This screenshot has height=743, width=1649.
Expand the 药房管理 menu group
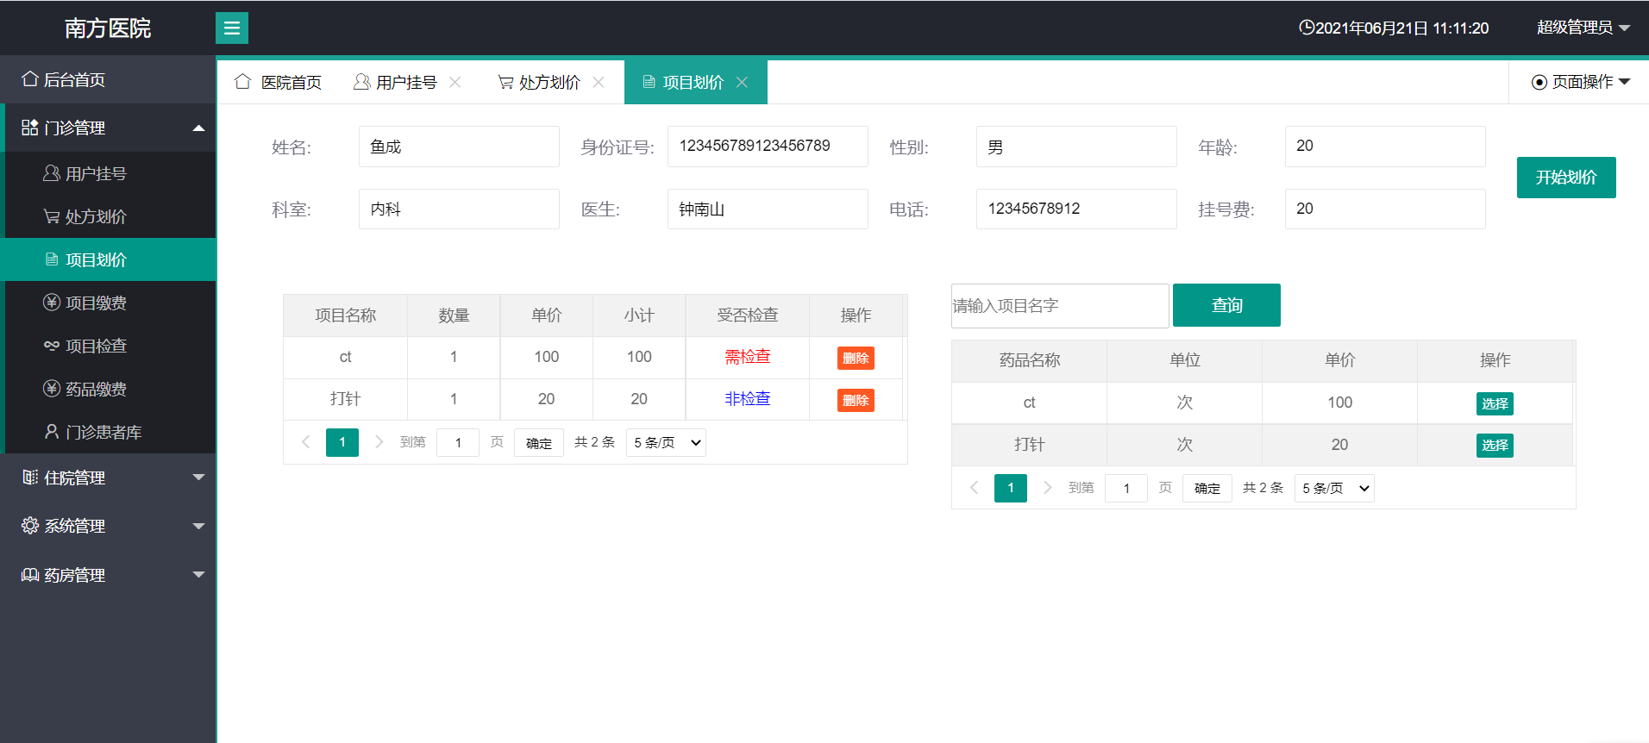click(108, 575)
